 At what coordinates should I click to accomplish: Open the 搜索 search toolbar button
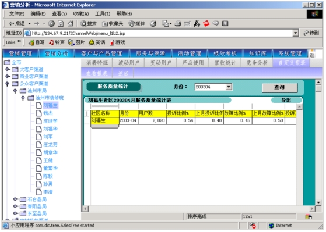coord(89,24)
